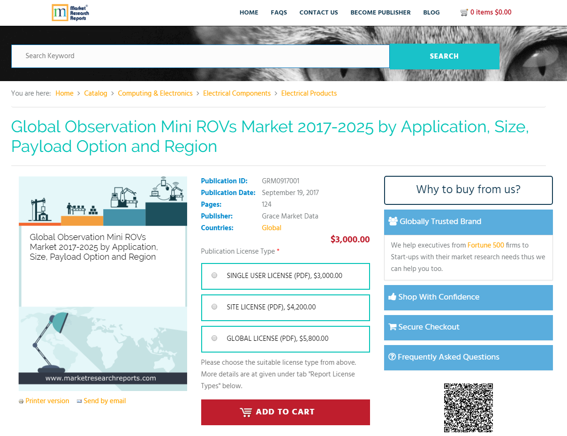The image size is (567, 436).
Task: Open the Become Publisher menu item
Action: tap(380, 13)
